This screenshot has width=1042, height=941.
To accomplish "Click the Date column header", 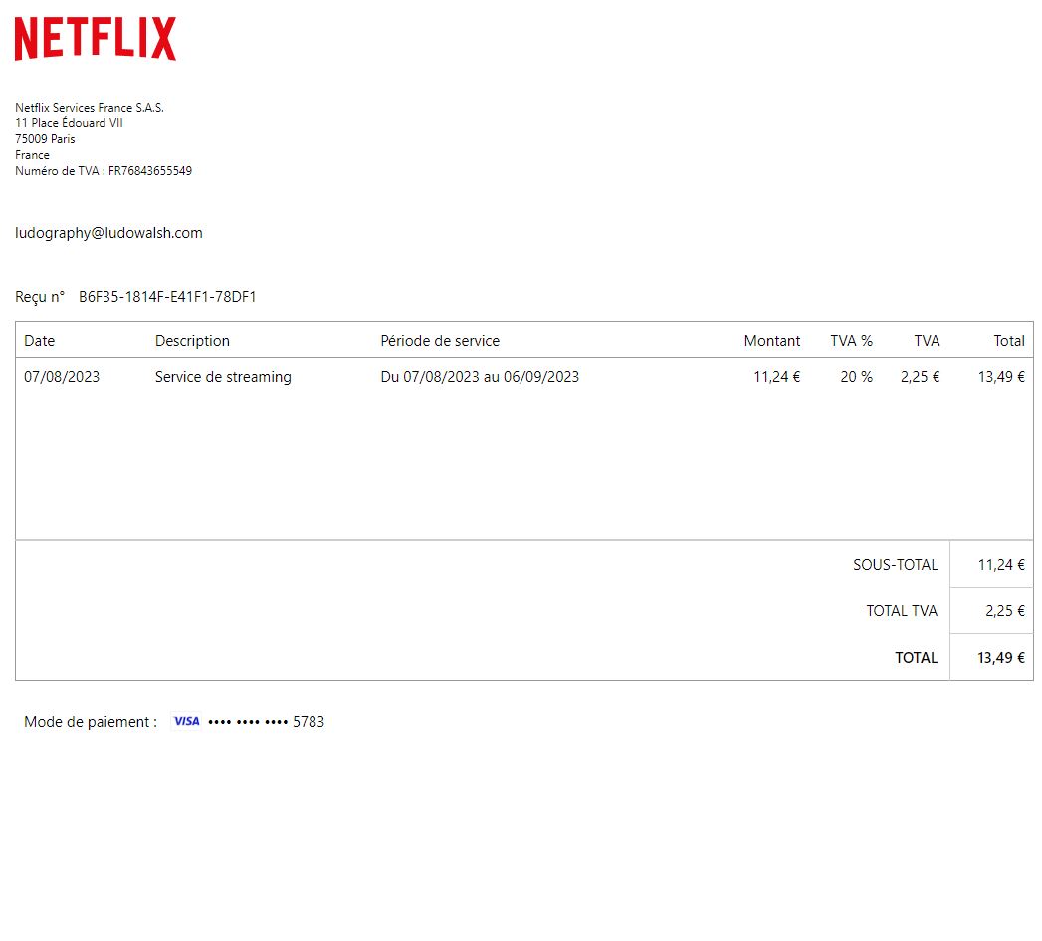I will (39, 341).
